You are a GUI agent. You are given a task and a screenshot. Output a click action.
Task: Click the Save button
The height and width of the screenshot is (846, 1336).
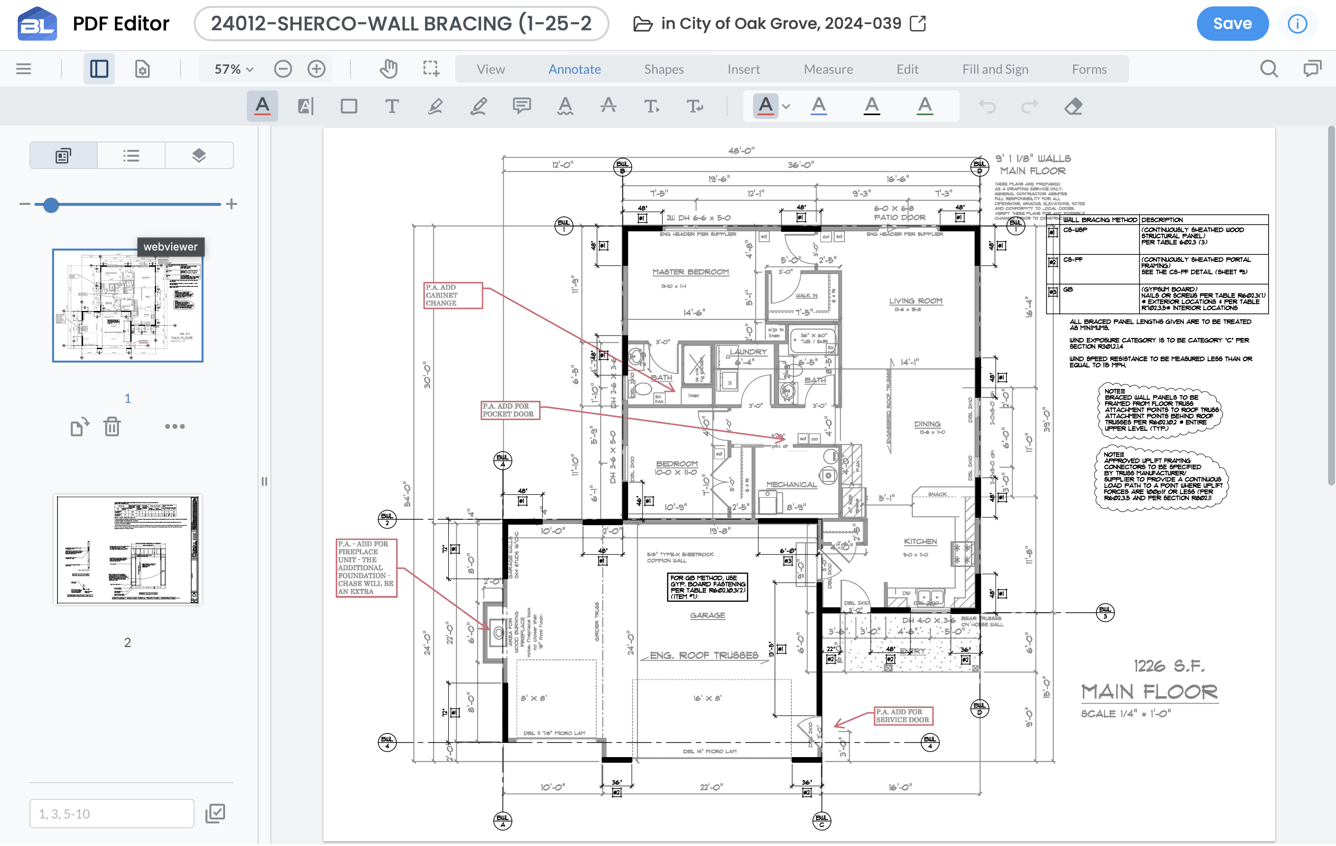(1232, 23)
